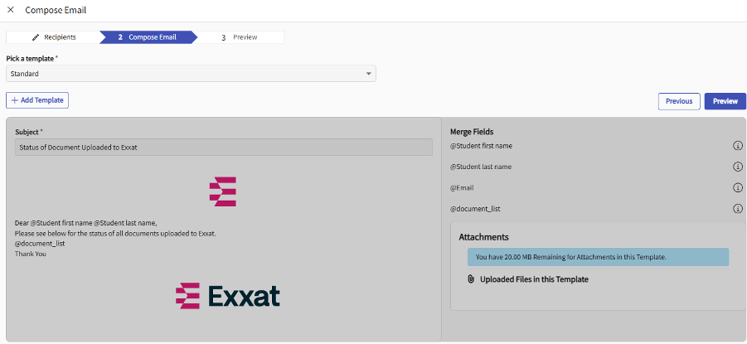
Task: Click the attachments remaining space notice
Action: tap(597, 257)
